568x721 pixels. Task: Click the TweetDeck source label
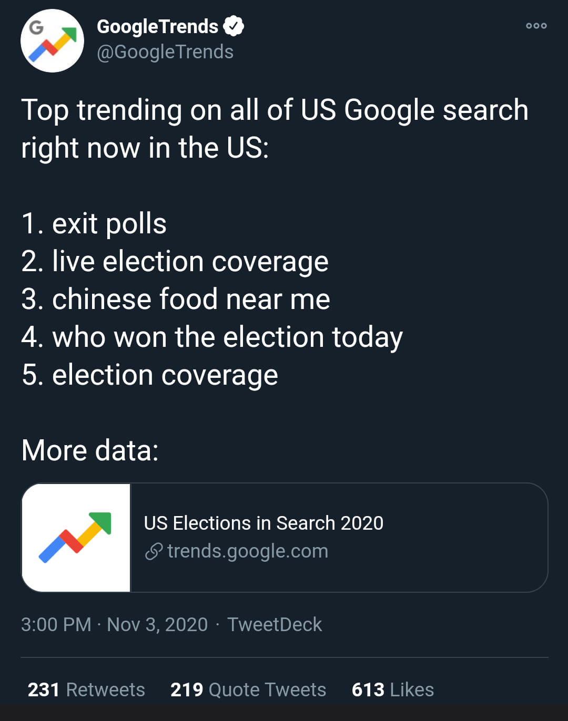coord(274,624)
